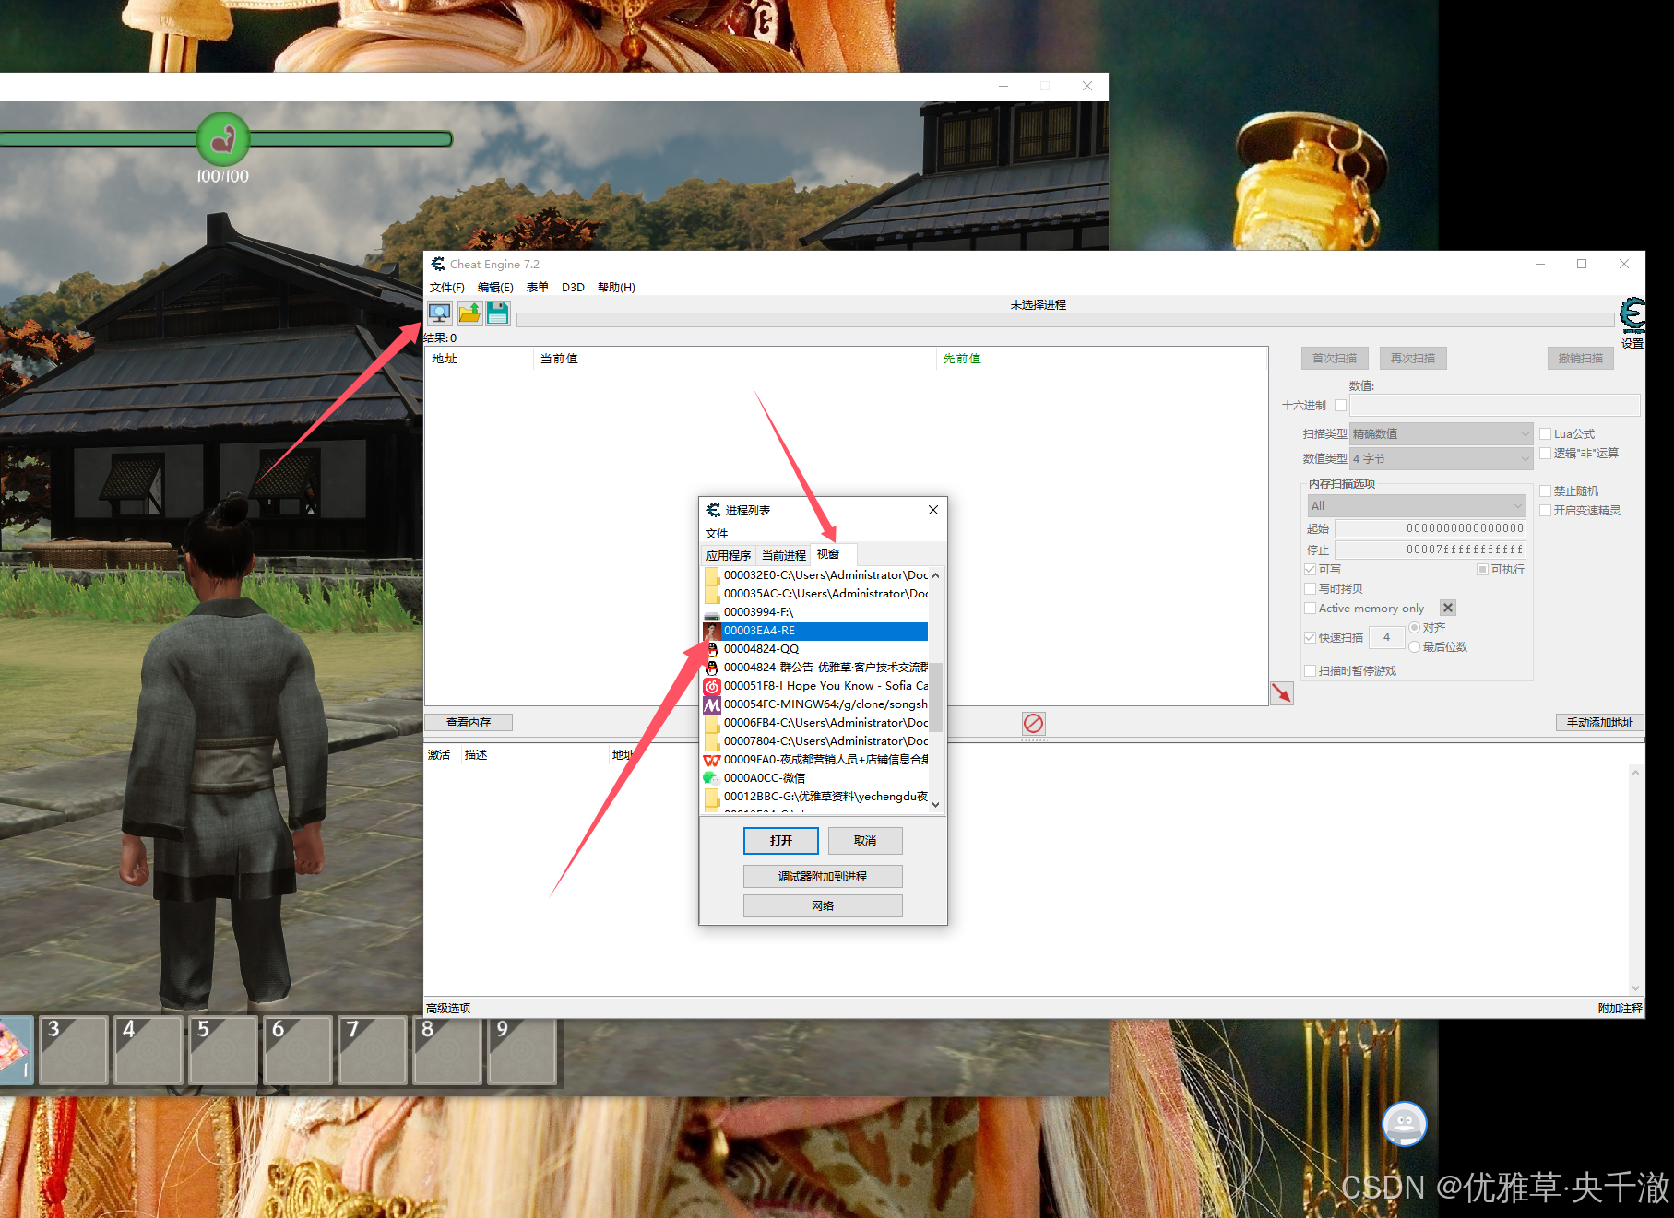Click hotbar slot 3 in the game
Image resolution: width=1674 pixels, height=1218 pixels.
pos(74,1049)
